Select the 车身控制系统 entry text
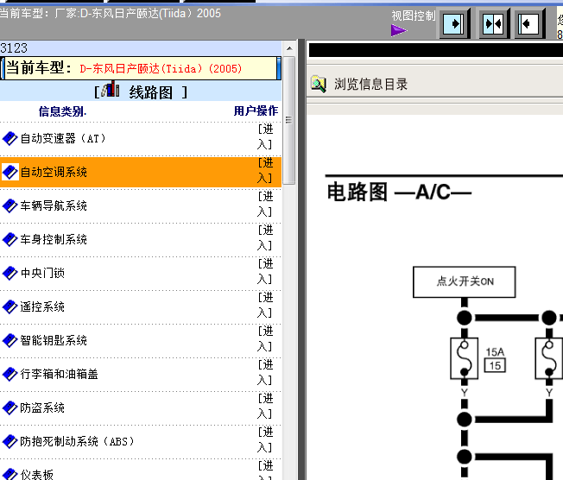Image resolution: width=563 pixels, height=480 pixels. point(54,239)
